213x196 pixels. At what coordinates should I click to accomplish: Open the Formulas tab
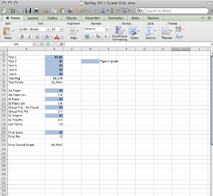pyautogui.click(x=116, y=18)
